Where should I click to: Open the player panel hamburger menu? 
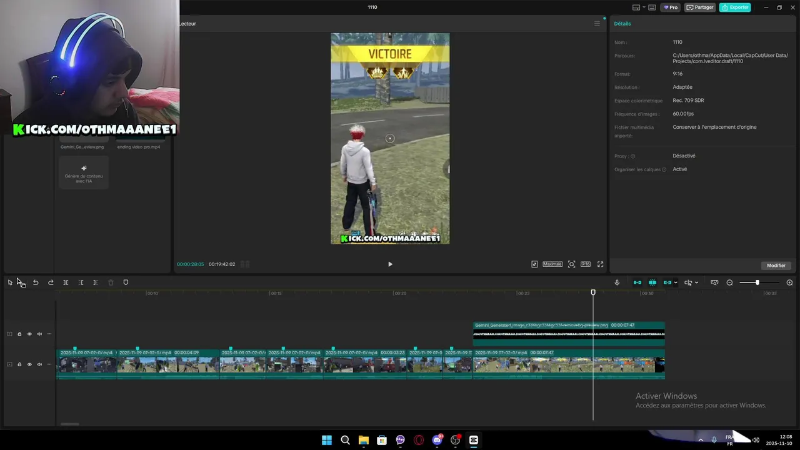click(x=597, y=24)
